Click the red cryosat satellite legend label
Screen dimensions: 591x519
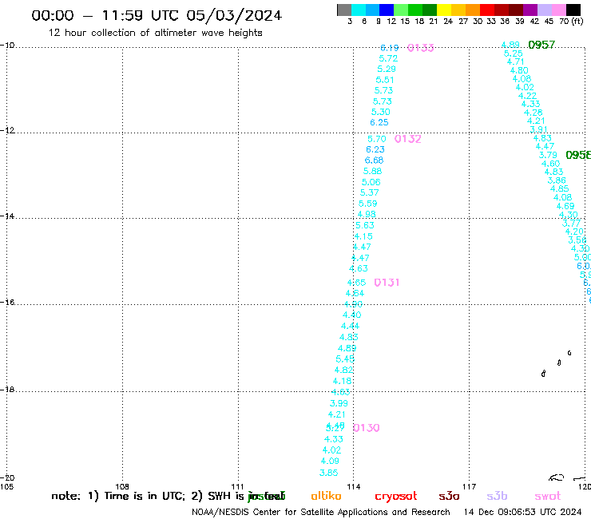[x=396, y=497]
